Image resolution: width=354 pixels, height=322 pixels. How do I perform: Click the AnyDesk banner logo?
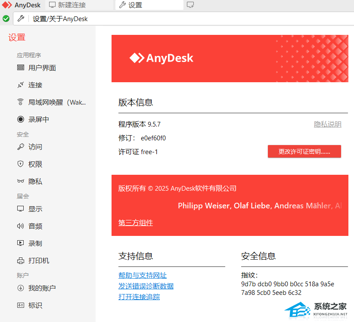161,58
